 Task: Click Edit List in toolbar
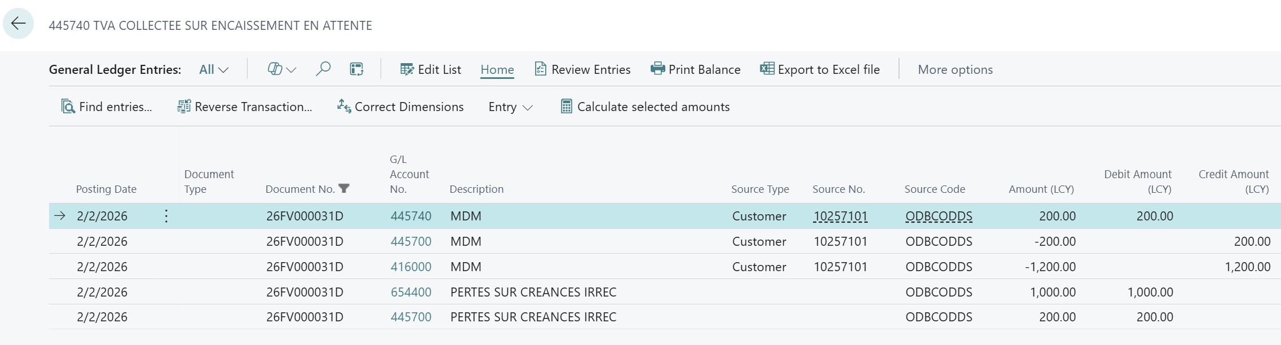pos(431,69)
